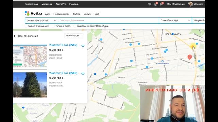Click the user avatar photo for Алексей

190,4
